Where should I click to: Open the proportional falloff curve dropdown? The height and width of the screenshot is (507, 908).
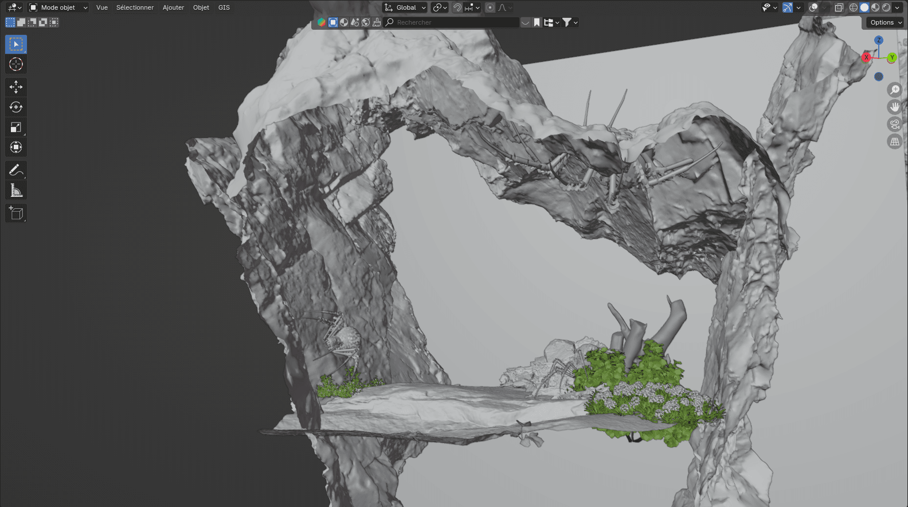[x=505, y=7]
